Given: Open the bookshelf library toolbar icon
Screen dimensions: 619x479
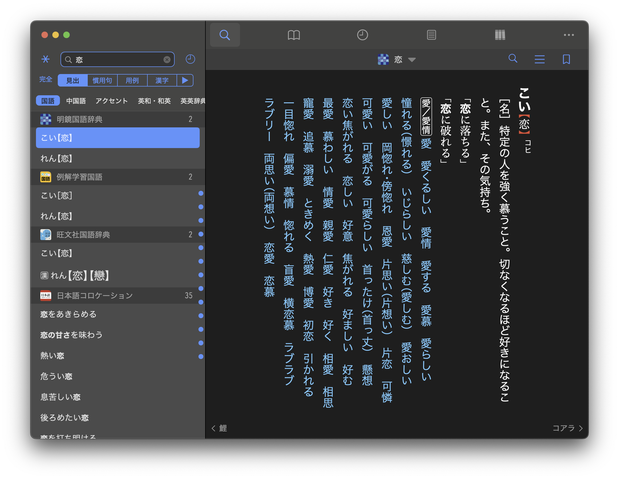Looking at the screenshot, I should 500,35.
